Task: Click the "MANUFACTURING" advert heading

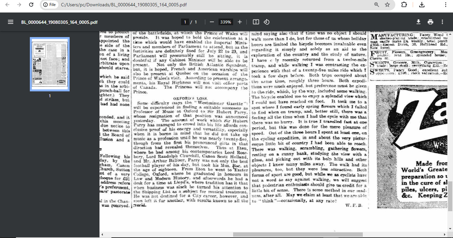Action: [392, 35]
